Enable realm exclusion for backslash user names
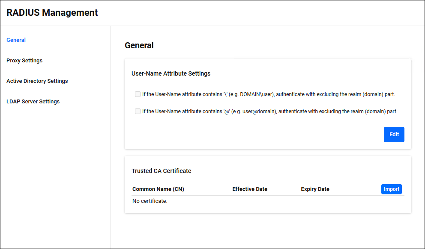This screenshot has width=425, height=249. click(x=138, y=94)
